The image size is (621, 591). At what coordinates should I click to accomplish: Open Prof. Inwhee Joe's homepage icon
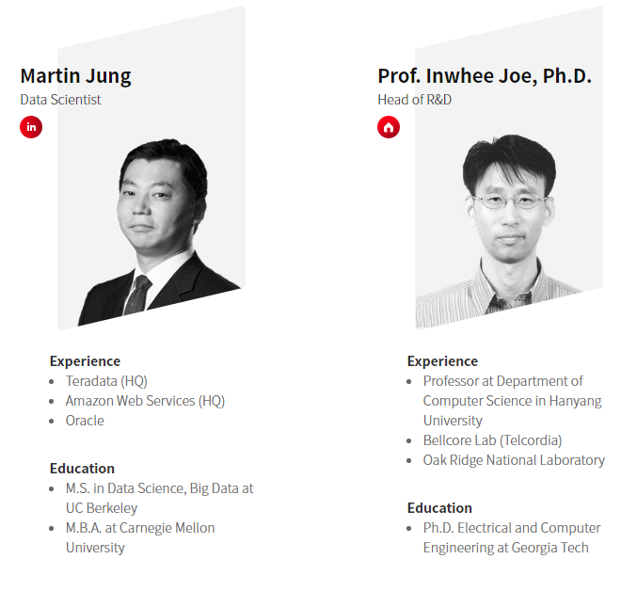[x=389, y=127]
